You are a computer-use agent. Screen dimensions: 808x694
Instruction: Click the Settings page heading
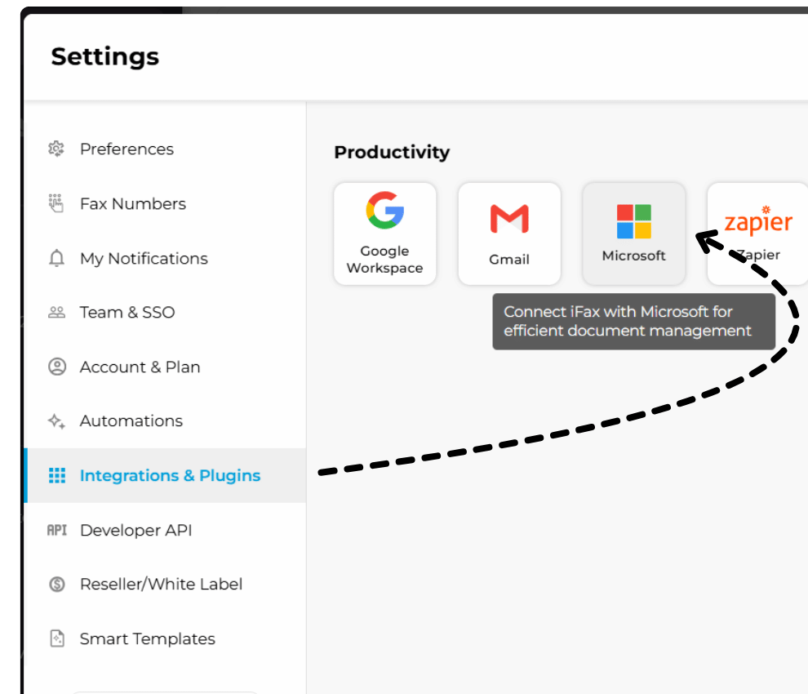click(104, 56)
